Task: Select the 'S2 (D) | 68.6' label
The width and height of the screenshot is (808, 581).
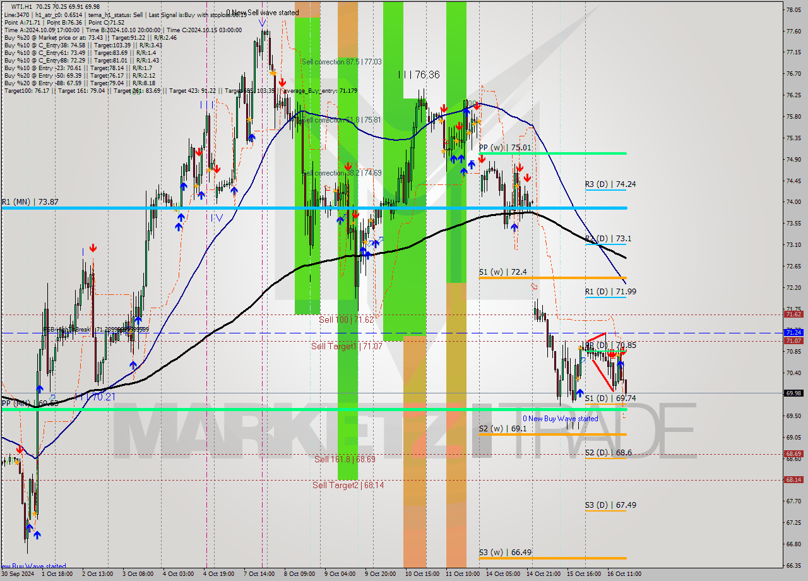Action: (x=609, y=453)
